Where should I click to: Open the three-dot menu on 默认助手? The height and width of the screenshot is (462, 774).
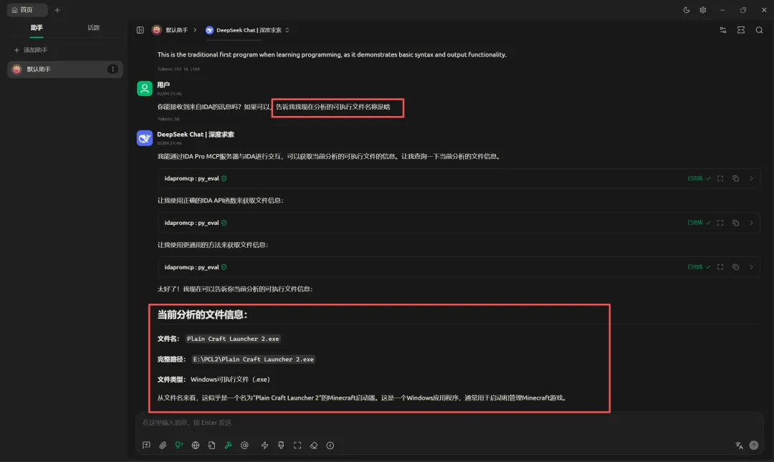113,69
